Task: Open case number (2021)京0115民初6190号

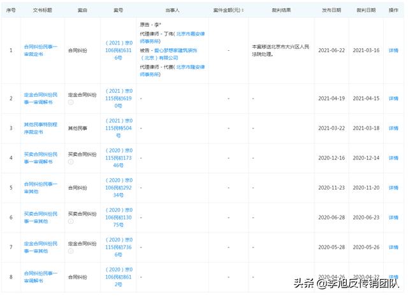Action: [x=119, y=99]
